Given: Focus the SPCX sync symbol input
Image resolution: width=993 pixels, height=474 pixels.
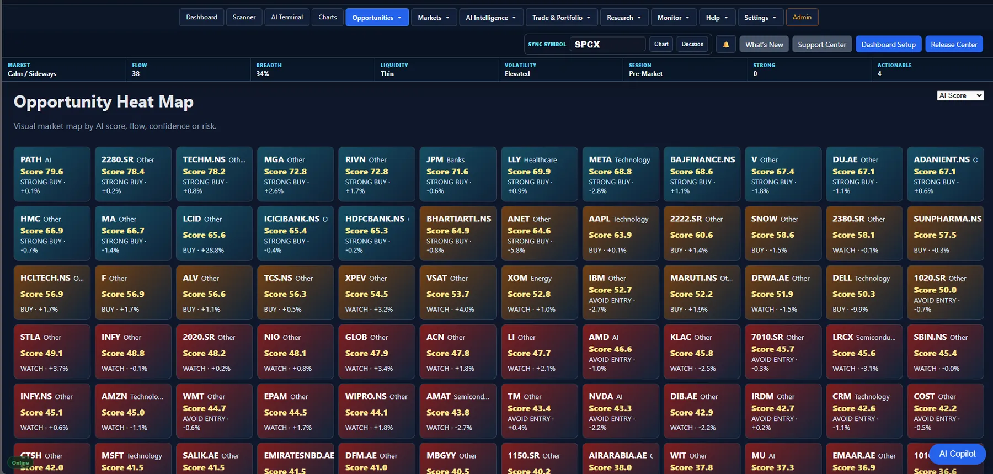Looking at the screenshot, I should click(x=607, y=44).
